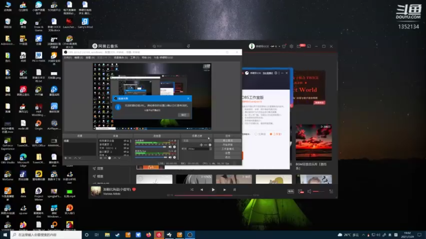Open source properties with the Sources gear icon
Screen dimensions: 426x239
(110, 158)
